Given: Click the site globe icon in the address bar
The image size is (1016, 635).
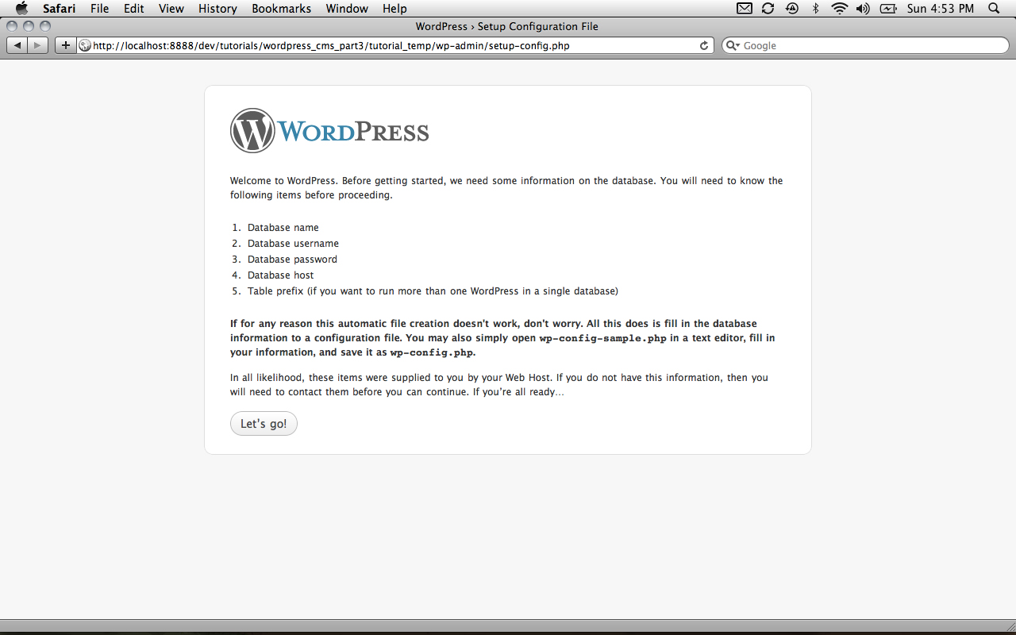Looking at the screenshot, I should click(x=85, y=46).
